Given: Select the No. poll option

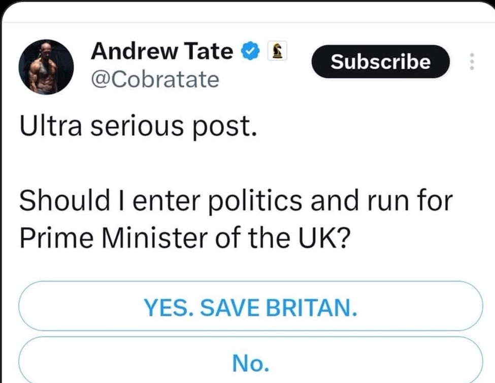Looking at the screenshot, I should point(250,362).
